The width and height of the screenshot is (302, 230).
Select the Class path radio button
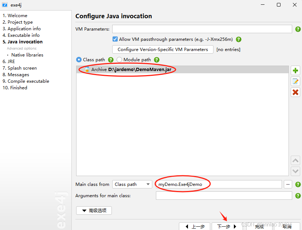[x=79, y=59]
